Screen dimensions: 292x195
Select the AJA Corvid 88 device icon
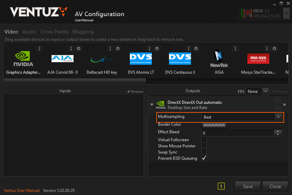pos(63,59)
